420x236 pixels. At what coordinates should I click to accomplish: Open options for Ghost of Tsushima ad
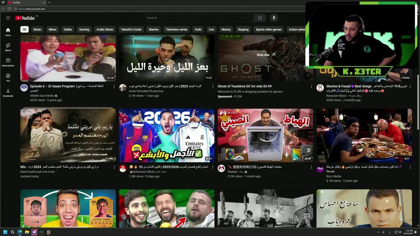pos(311,87)
